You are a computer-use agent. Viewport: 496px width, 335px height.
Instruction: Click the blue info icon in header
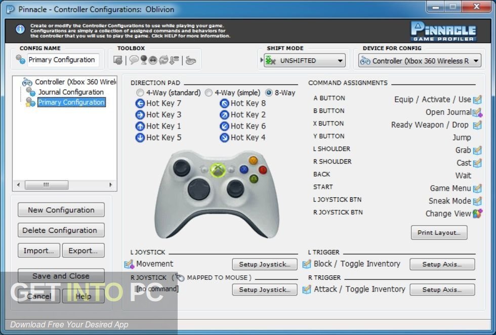[20, 29]
